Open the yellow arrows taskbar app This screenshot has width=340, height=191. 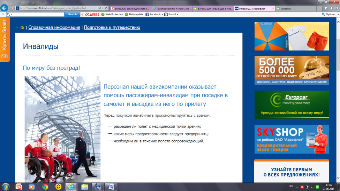[x=58, y=187]
